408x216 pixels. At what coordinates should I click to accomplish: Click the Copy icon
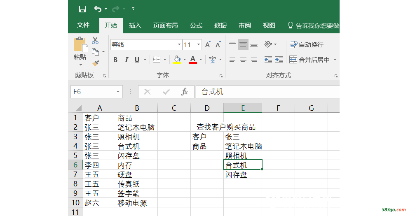(95, 52)
